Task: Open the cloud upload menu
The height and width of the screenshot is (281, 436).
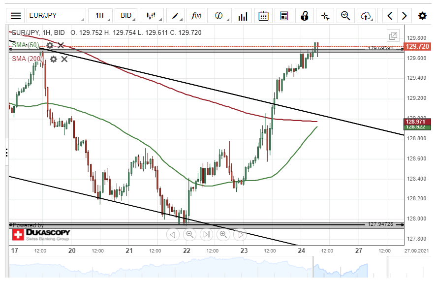Action: click(366, 16)
